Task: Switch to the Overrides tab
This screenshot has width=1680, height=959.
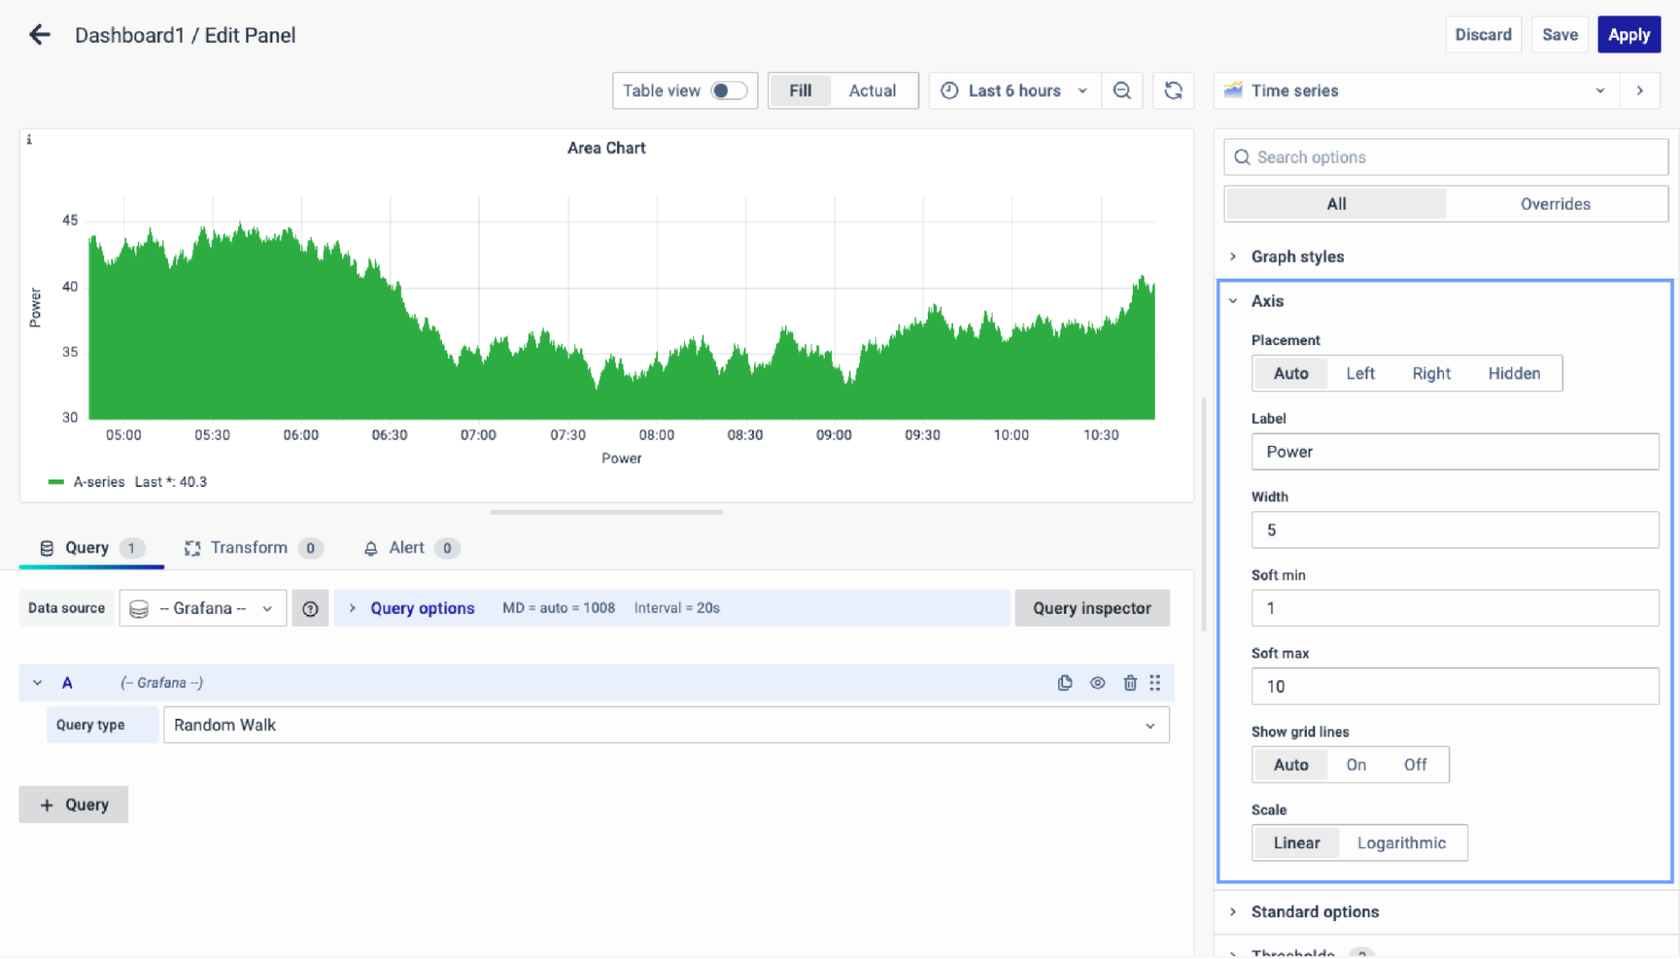Action: (1555, 204)
